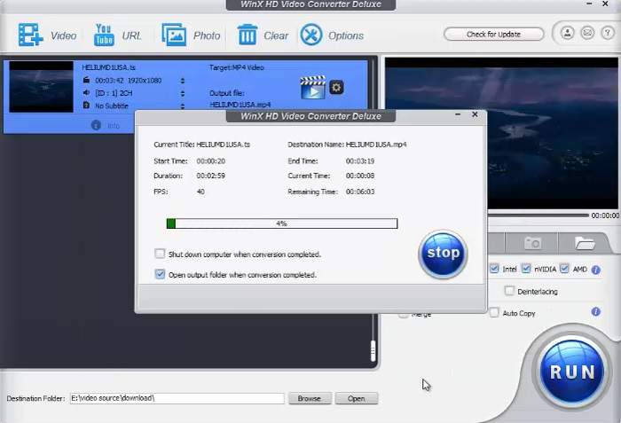Open the clapperboard edit icon for the video
Screen dimensions: 621x423
(313, 87)
